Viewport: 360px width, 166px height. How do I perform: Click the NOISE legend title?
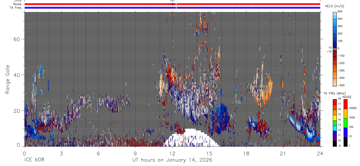(347, 97)
